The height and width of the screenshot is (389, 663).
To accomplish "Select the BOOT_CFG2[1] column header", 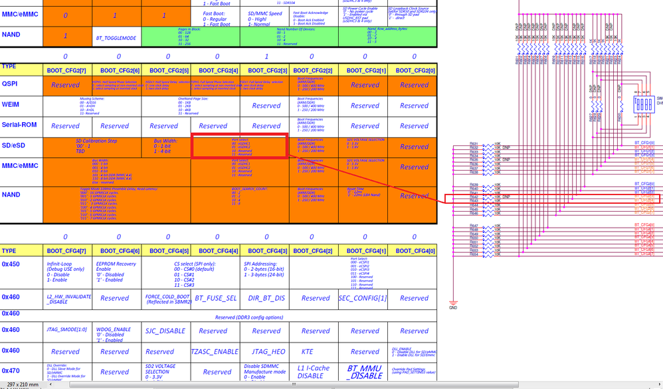I will point(363,70).
